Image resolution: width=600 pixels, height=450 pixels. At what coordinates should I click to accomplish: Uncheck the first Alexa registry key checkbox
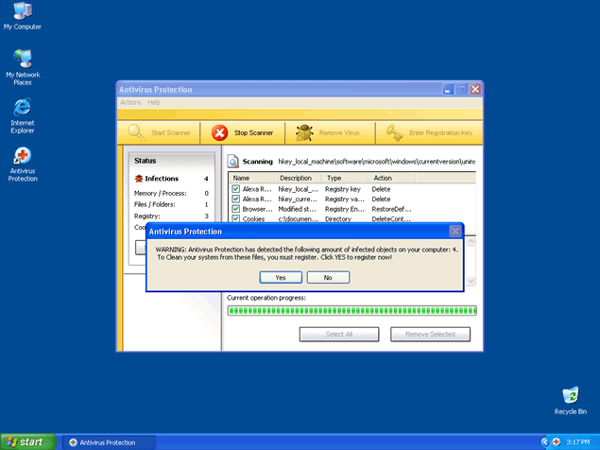point(236,188)
